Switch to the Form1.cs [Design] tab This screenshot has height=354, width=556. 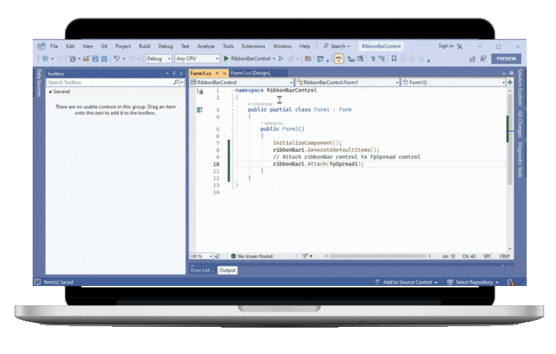click(250, 74)
